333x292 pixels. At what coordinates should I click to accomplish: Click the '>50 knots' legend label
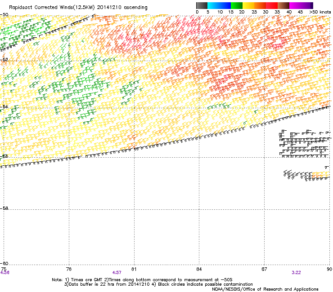pyautogui.click(x=320, y=12)
